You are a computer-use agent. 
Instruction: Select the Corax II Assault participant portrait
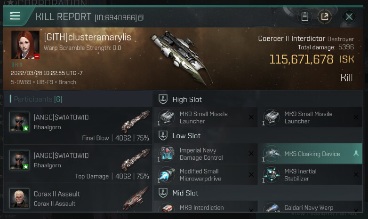click(19, 198)
